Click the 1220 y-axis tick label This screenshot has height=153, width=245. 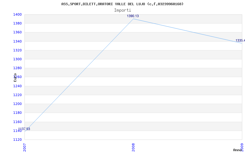17,95
